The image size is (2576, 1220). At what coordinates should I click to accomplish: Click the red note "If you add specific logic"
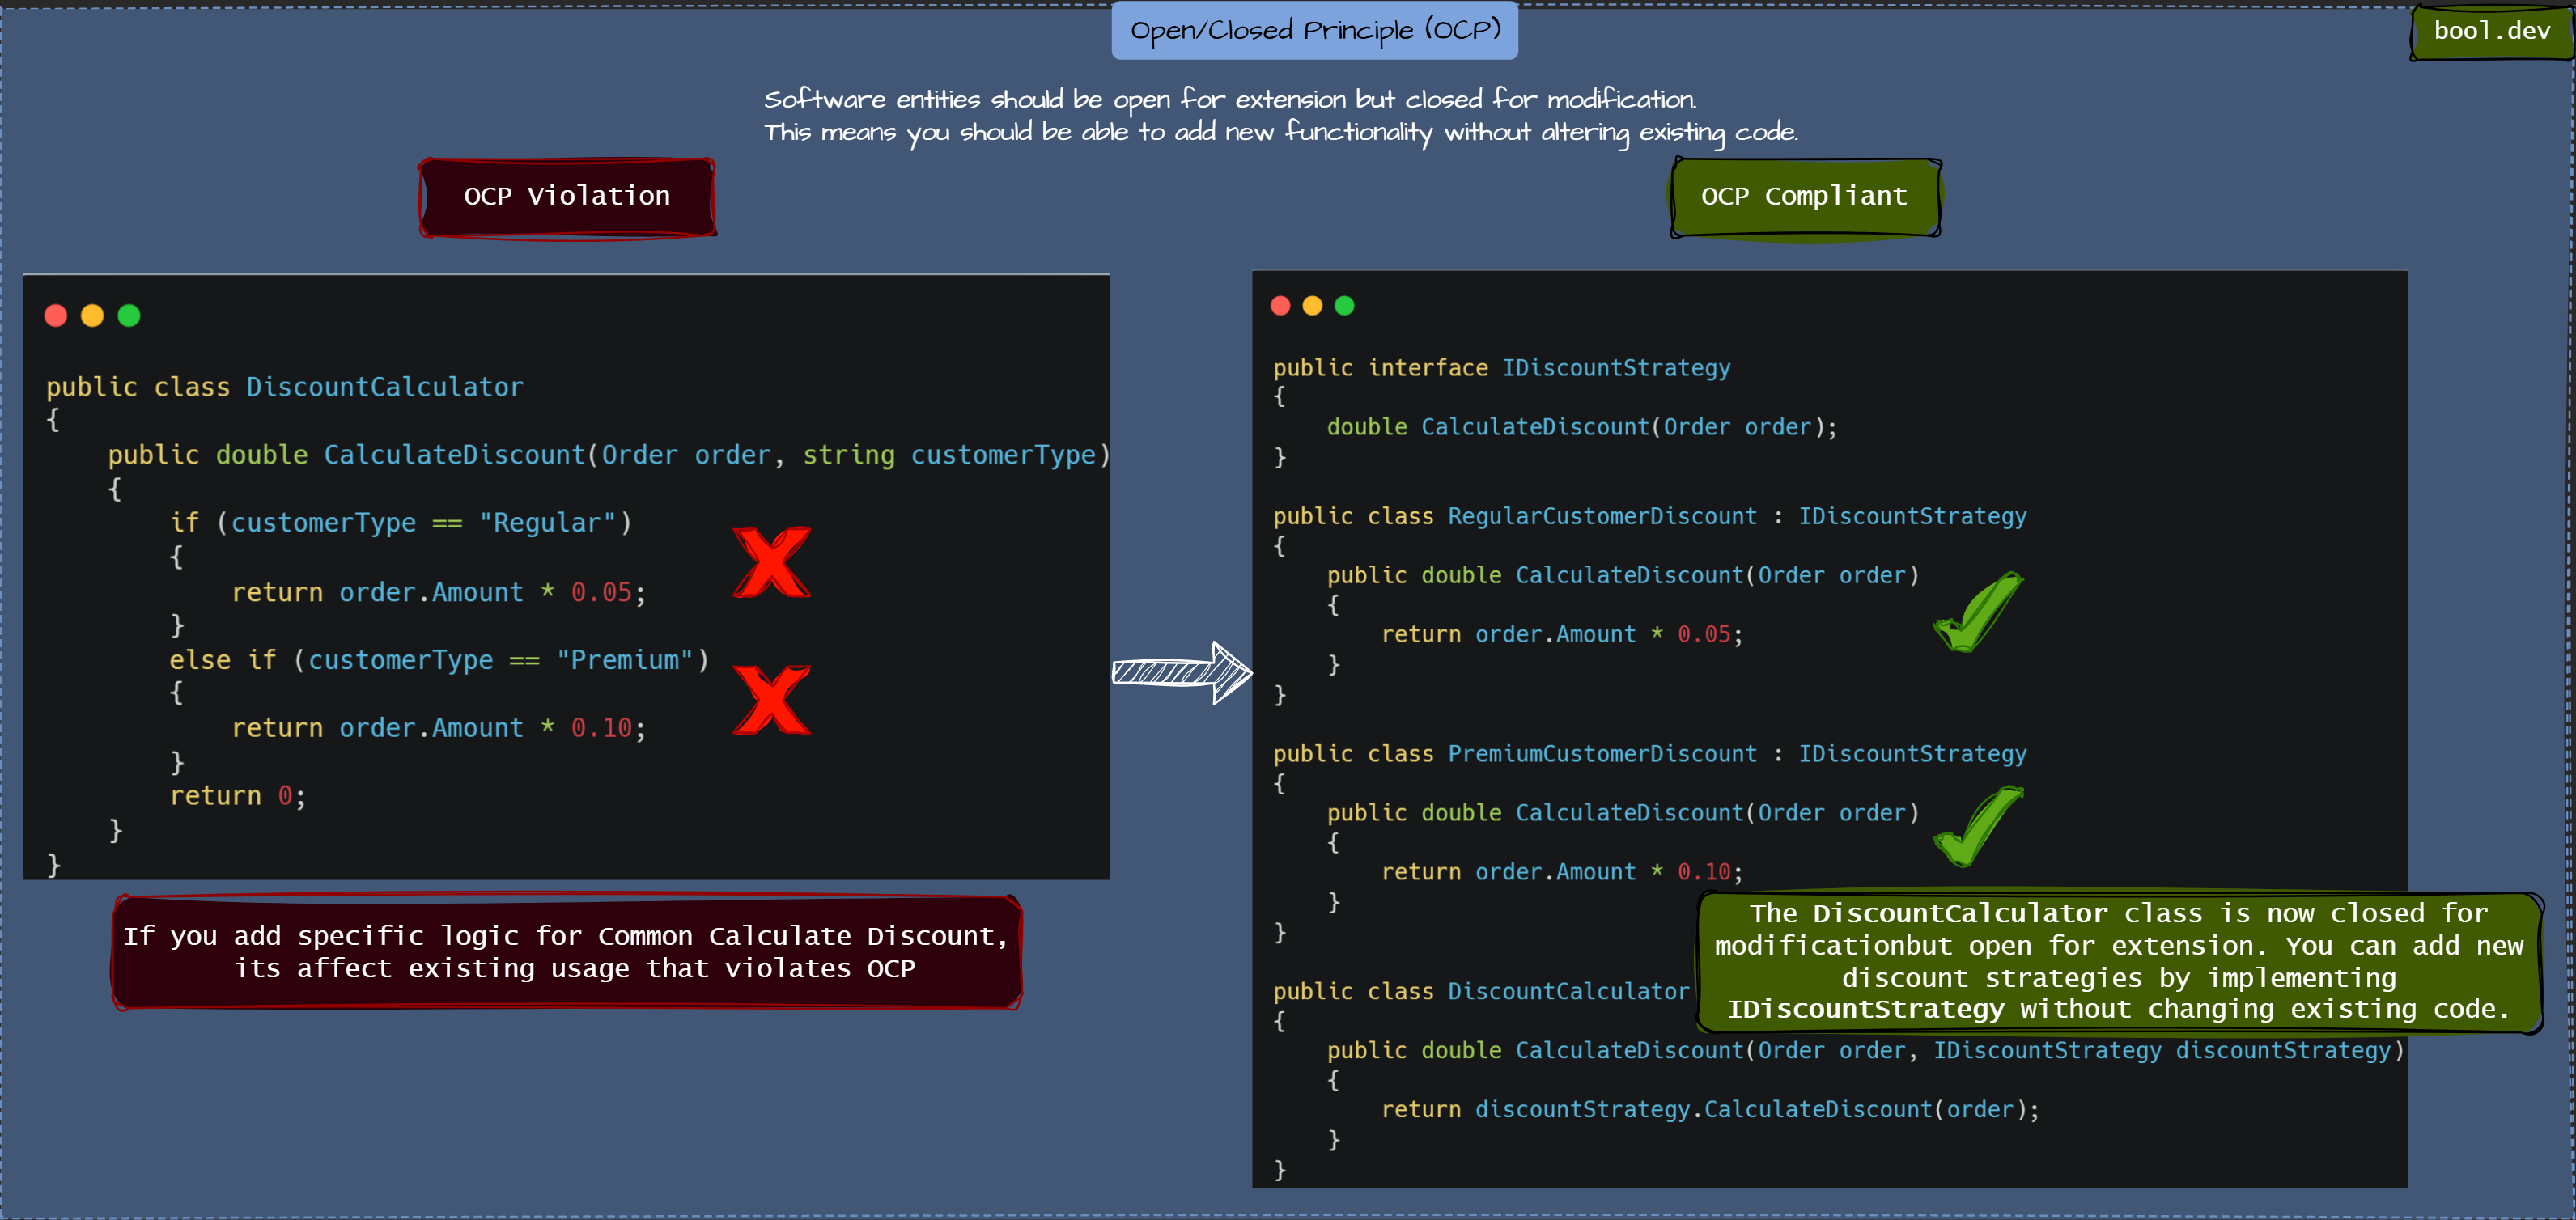(x=567, y=952)
